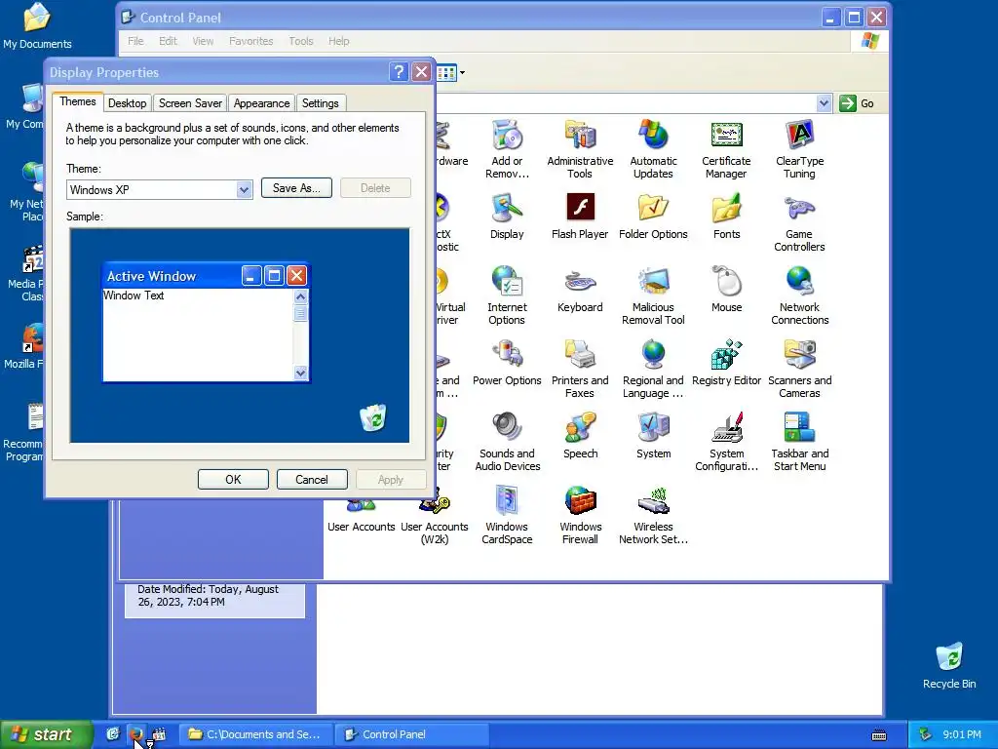Select the Control Panel taskbar button
This screenshot has width=998, height=749.
click(x=410, y=734)
